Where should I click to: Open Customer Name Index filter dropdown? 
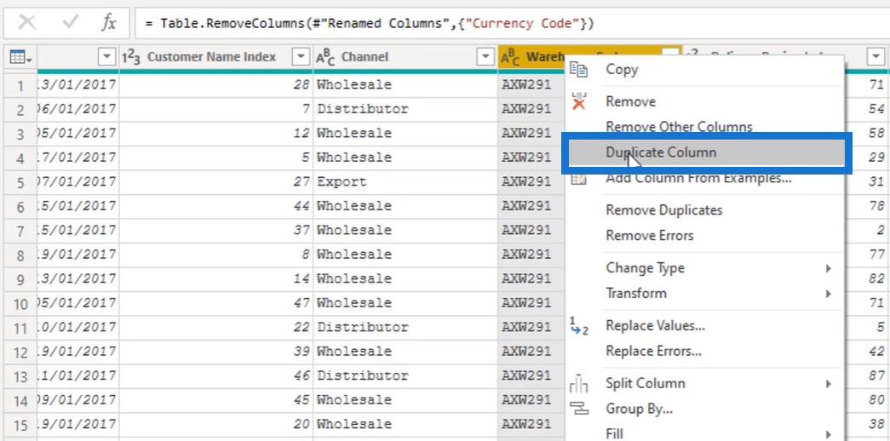(301, 57)
